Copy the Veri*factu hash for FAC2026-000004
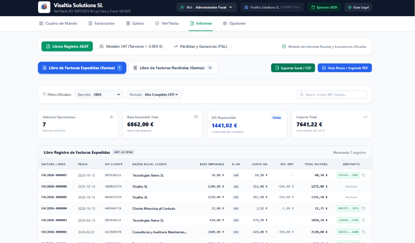415x243 pixels. [364, 208]
